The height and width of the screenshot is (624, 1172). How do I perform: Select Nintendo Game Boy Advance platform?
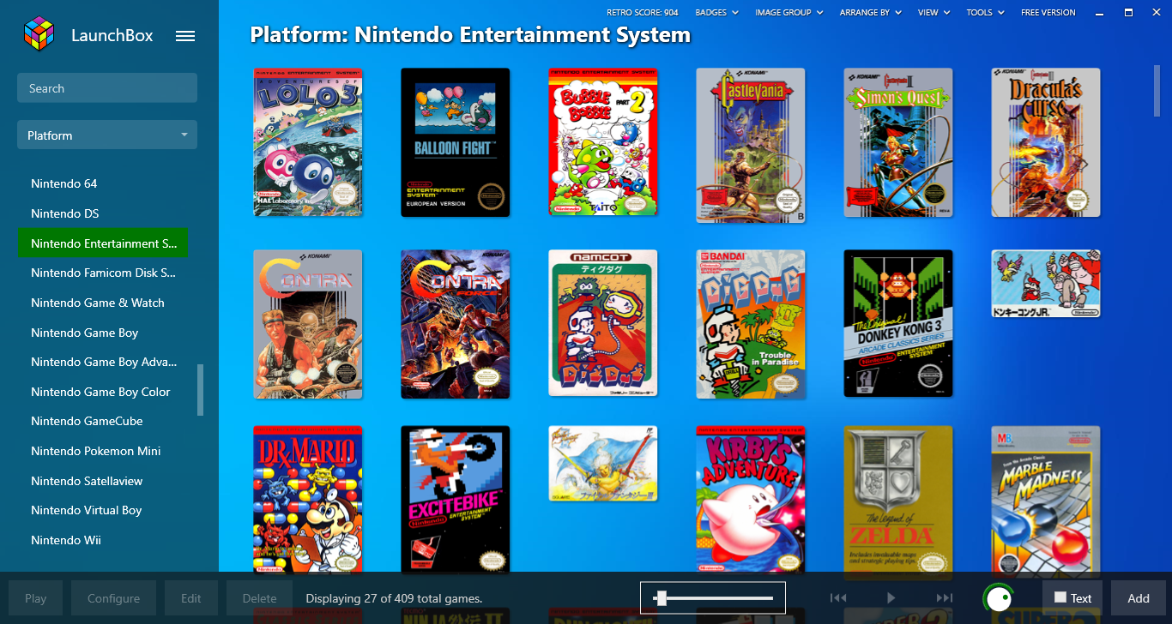coord(104,363)
